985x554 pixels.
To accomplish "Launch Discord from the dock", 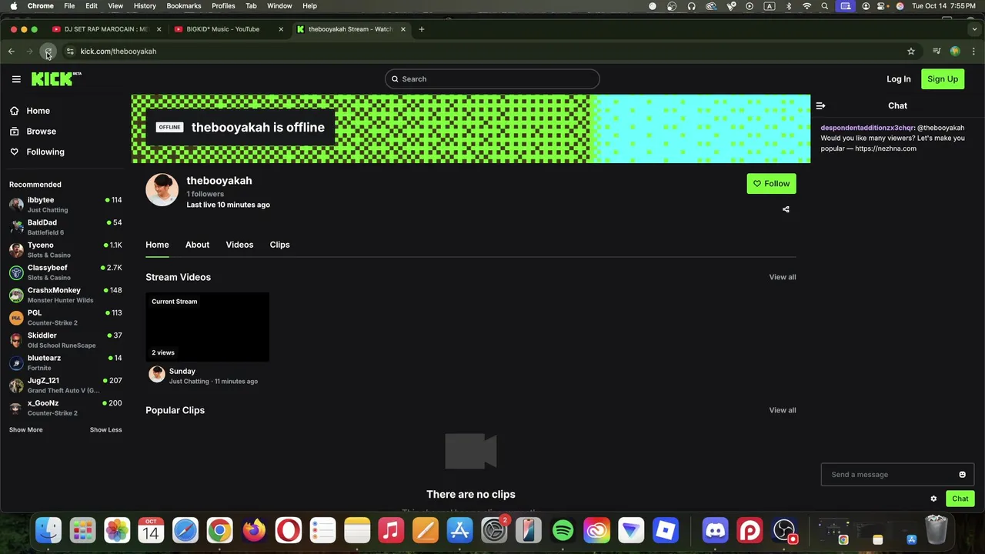I will (715, 530).
